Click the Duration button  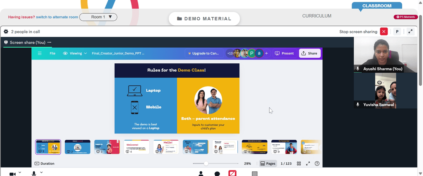click(x=44, y=163)
